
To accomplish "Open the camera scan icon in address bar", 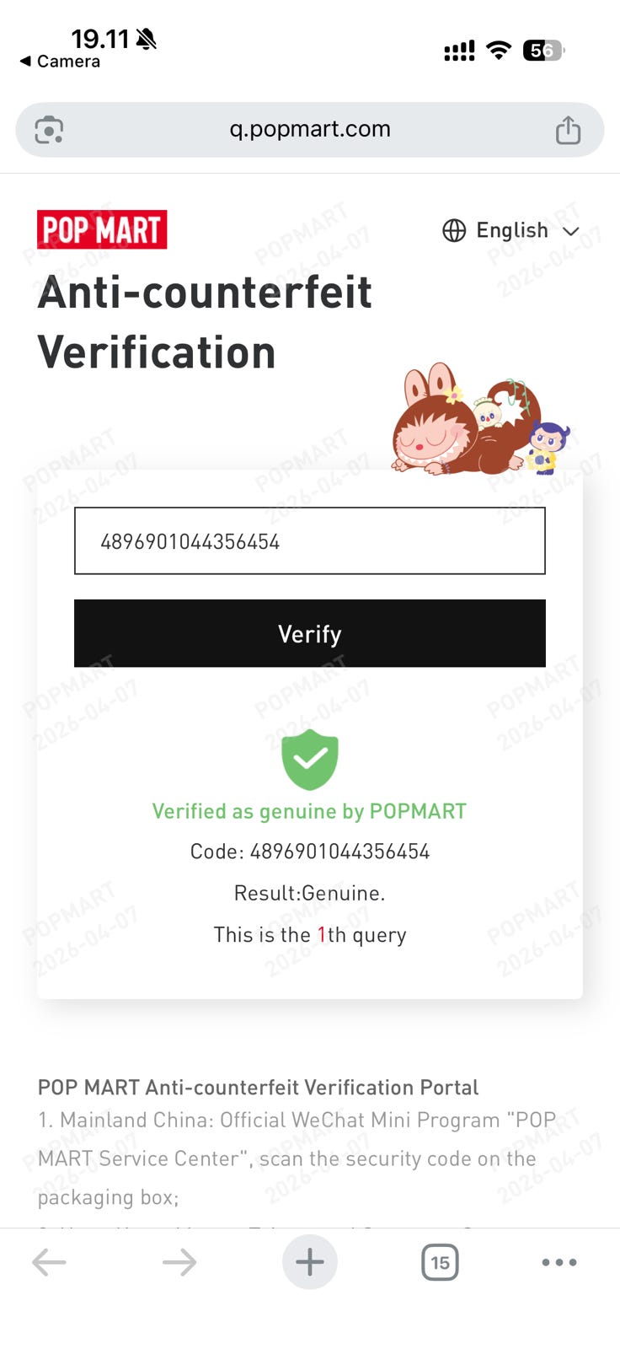I will tap(49, 130).
